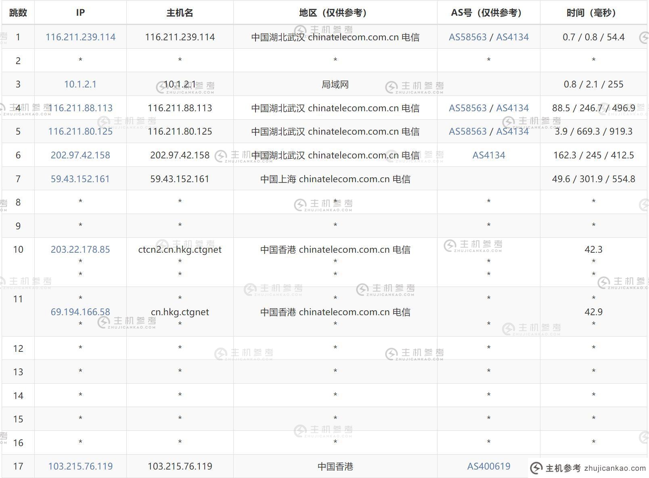Select hostname cell 103.215.76.119
This screenshot has width=649, height=478.
point(180,466)
